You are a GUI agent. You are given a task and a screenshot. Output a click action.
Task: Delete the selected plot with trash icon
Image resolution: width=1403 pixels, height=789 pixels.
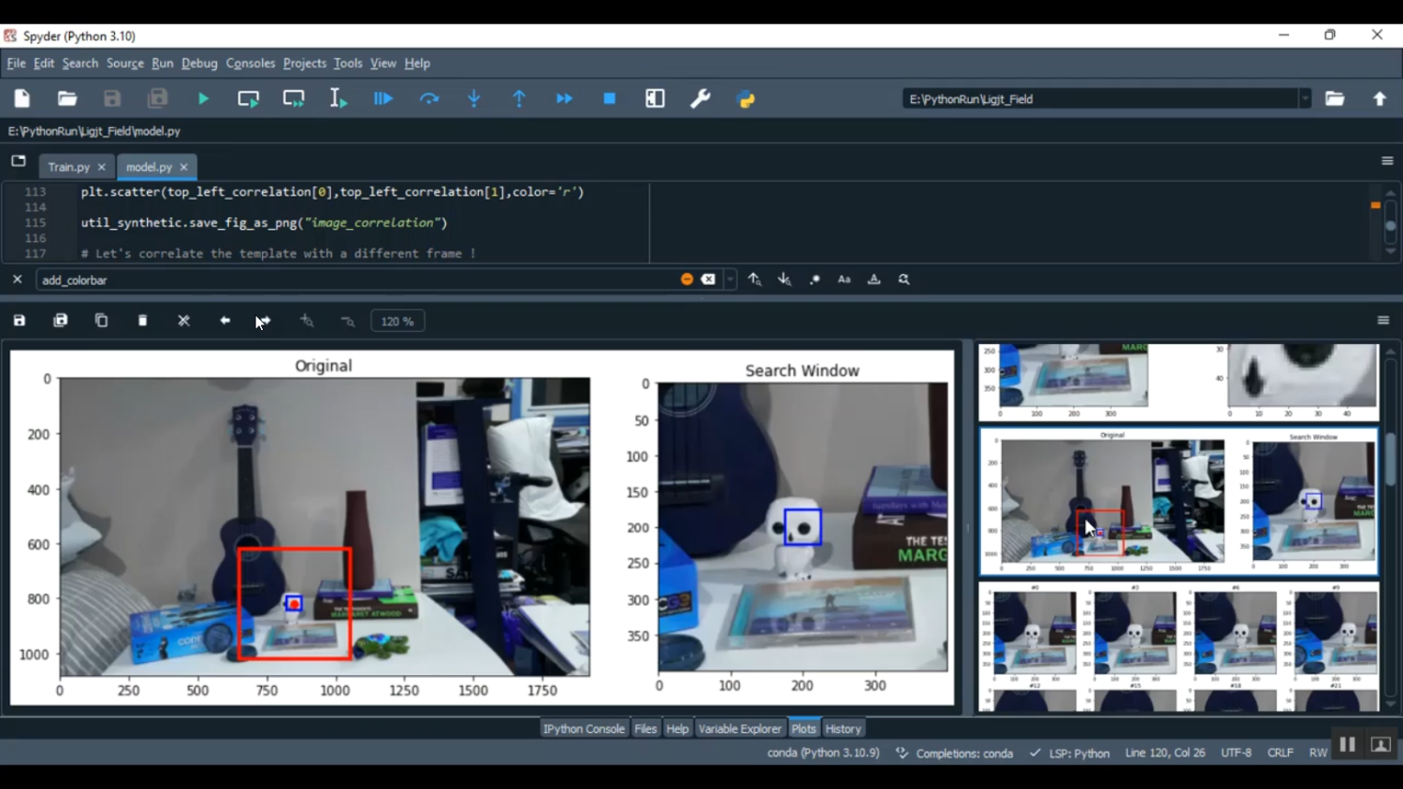click(143, 321)
